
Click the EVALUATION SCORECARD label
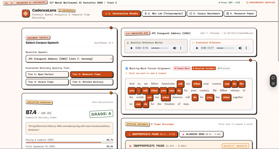39,102
